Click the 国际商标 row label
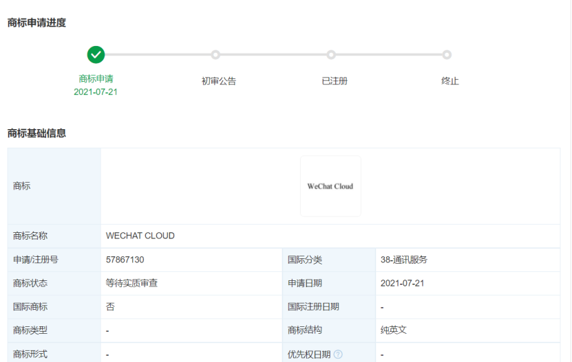Viewport: 572px width, 362px height. [x=30, y=306]
